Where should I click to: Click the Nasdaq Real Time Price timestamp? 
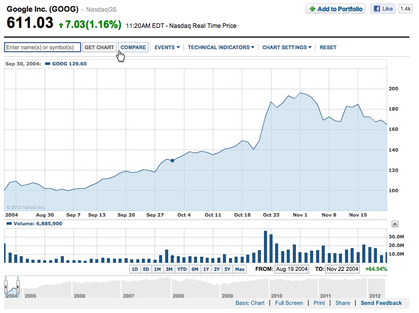point(181,26)
